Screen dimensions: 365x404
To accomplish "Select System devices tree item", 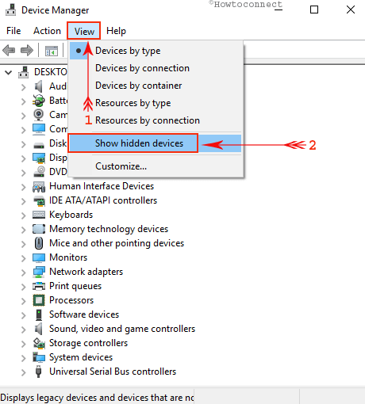I will pyautogui.click(x=81, y=357).
